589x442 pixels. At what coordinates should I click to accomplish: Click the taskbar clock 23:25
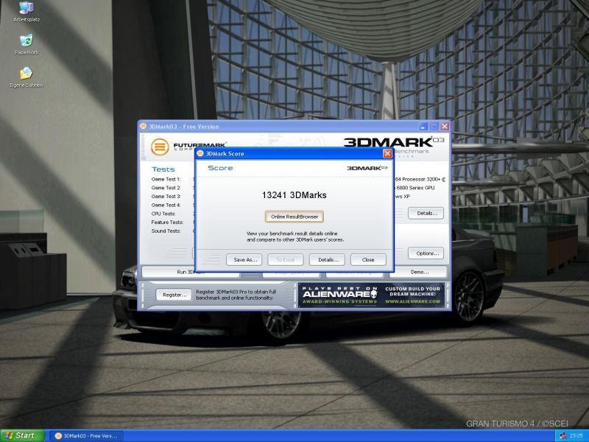coord(576,435)
